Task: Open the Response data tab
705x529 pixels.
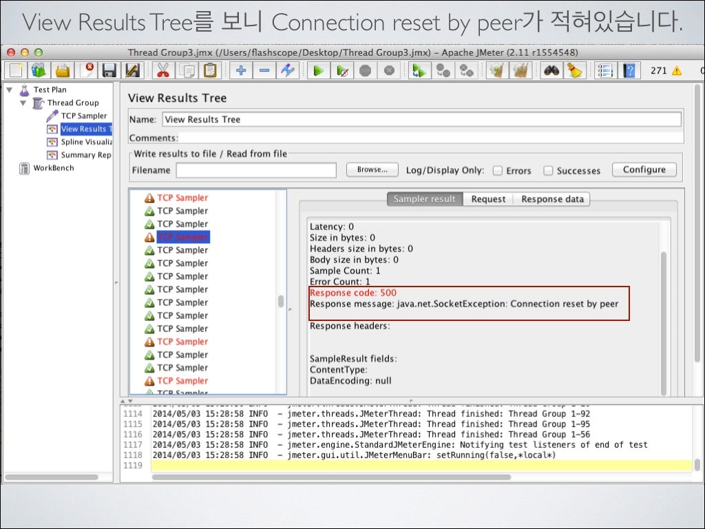Action: coord(552,199)
